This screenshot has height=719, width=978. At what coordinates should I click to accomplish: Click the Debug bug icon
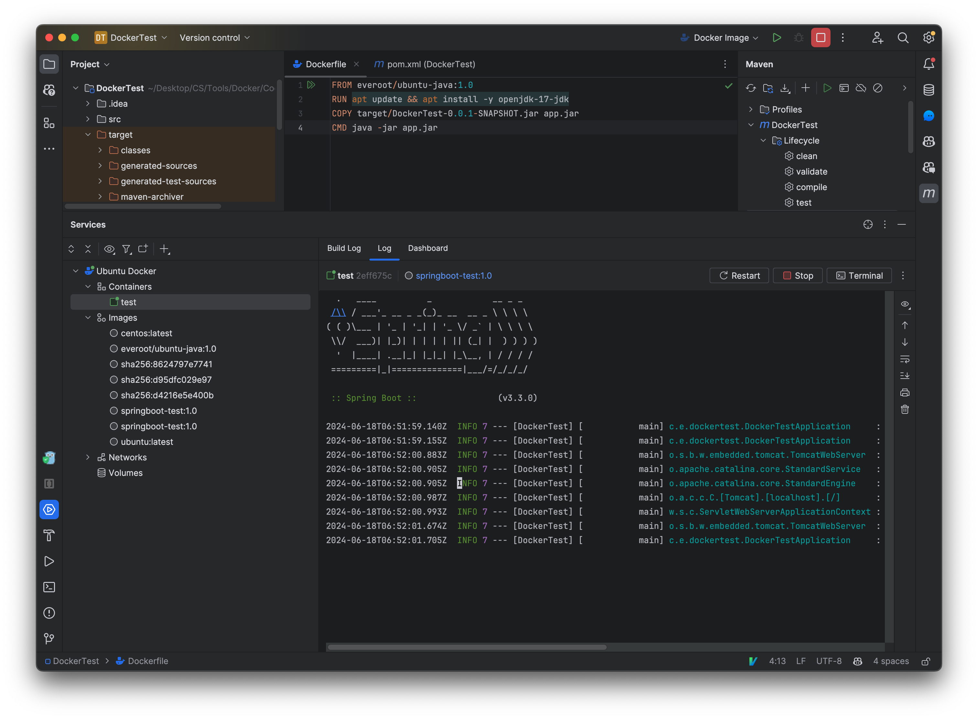[799, 38]
